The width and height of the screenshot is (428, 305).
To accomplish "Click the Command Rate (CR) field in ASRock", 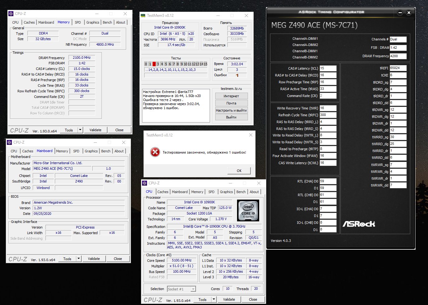I will coord(328,96).
